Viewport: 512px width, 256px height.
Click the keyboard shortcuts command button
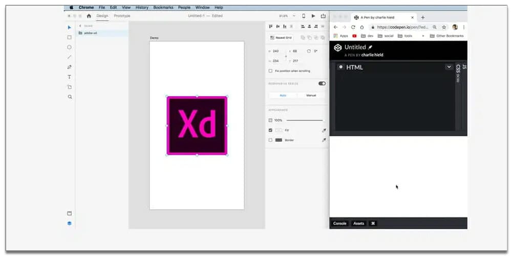click(373, 224)
